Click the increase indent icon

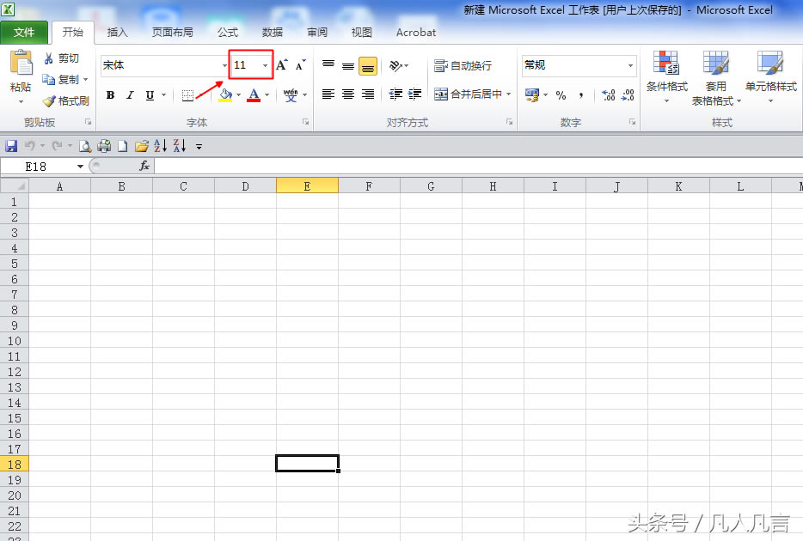pyautogui.click(x=415, y=94)
